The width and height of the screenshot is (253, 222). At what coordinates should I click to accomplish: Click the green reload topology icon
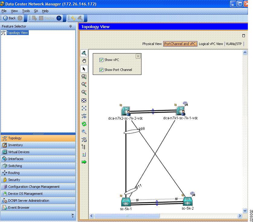coord(84,124)
